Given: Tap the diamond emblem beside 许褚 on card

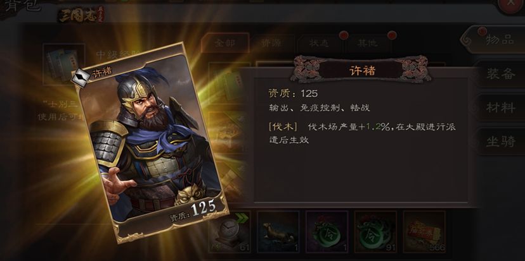Looking at the screenshot, I should (81, 77).
